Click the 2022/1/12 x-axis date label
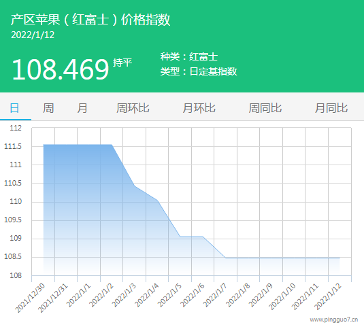The height and width of the screenshot is (327, 364). tap(328, 297)
